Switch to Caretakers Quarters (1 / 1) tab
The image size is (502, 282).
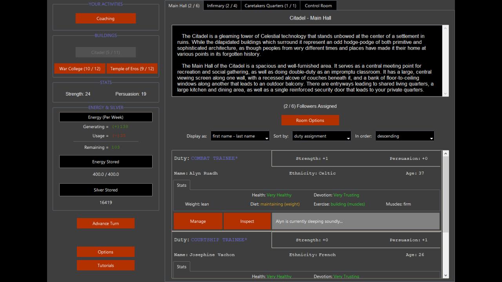coord(270,5)
